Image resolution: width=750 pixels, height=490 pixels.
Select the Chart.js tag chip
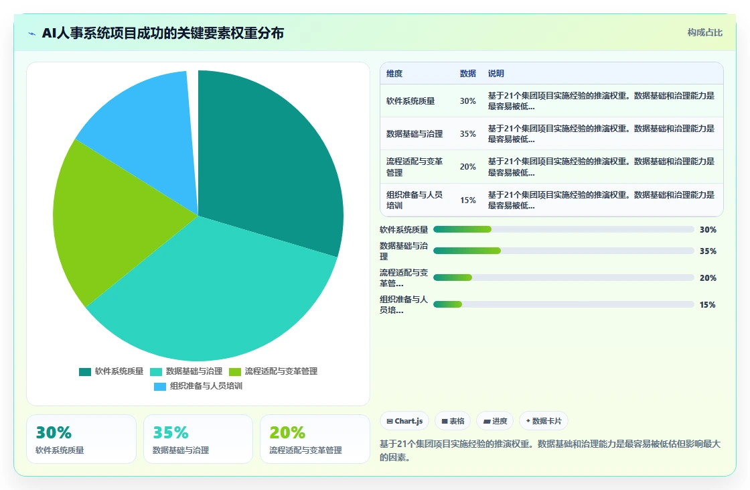point(404,421)
